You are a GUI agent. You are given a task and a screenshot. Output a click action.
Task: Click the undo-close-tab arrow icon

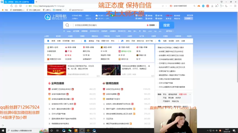[221, 6]
